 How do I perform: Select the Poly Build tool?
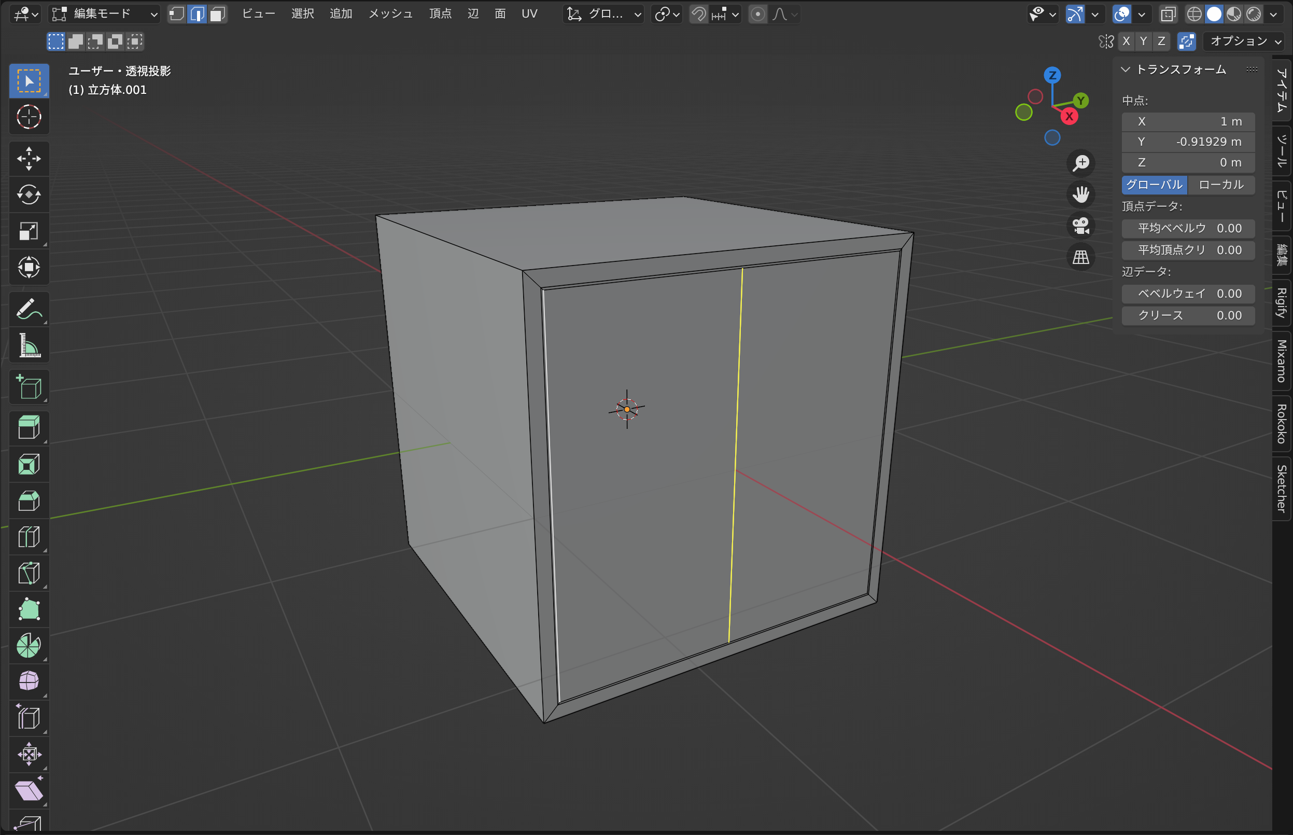pos(29,609)
